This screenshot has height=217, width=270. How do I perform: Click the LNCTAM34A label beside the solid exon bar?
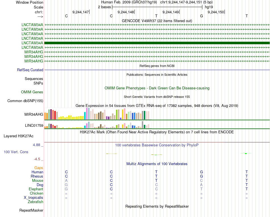32,43
